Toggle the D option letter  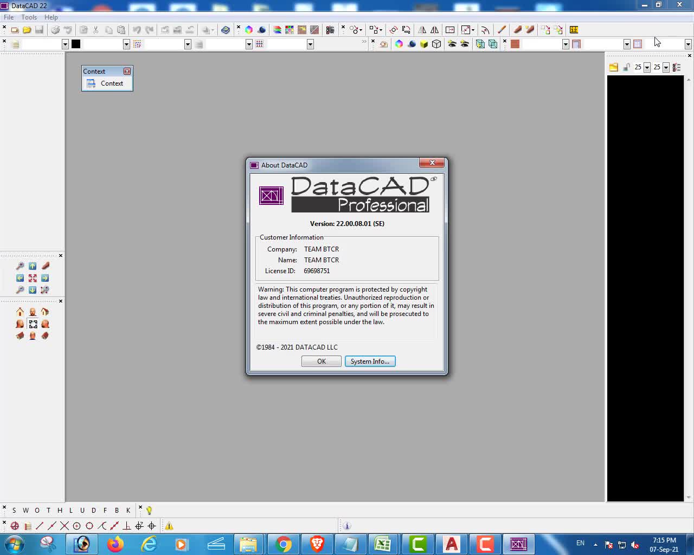coord(94,510)
